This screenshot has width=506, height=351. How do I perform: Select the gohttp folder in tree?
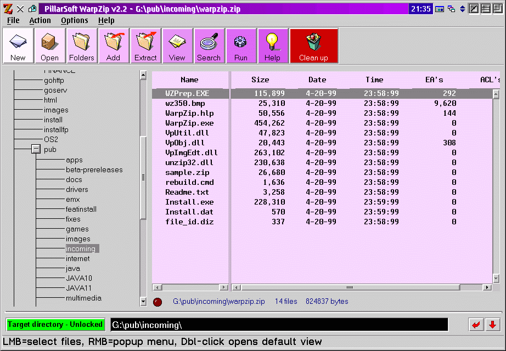tap(54, 80)
